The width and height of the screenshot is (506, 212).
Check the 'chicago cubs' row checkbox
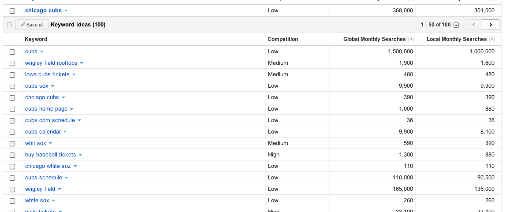tap(12, 11)
